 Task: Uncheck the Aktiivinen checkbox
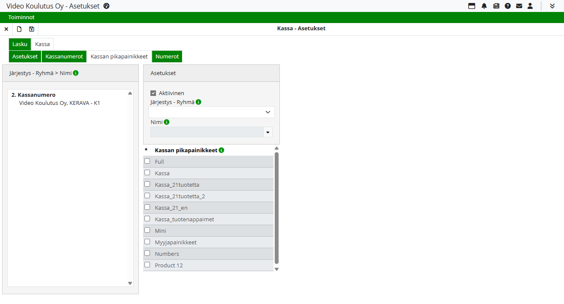pyautogui.click(x=153, y=93)
